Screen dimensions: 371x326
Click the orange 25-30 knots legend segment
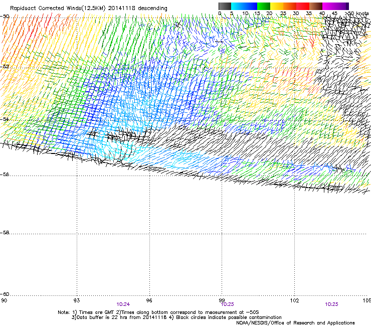290,6
